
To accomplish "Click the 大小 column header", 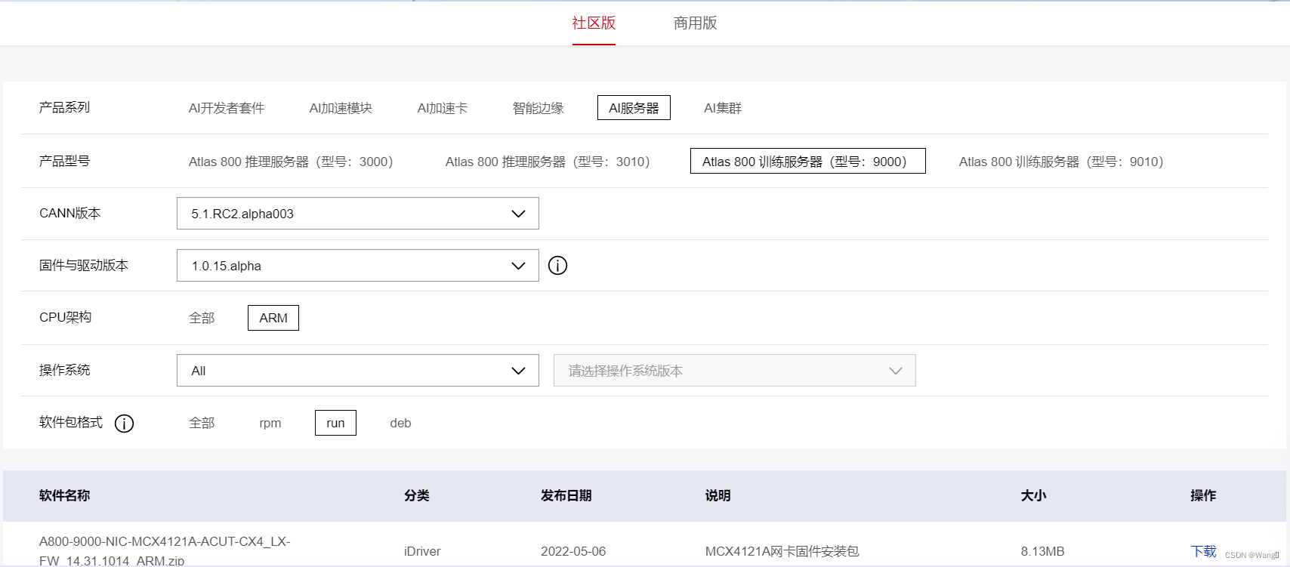I will point(1033,495).
